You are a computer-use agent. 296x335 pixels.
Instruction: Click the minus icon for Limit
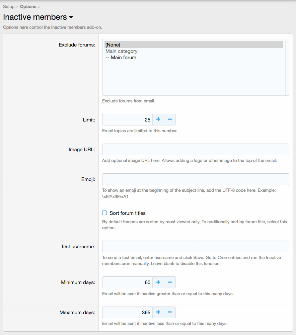170,119
